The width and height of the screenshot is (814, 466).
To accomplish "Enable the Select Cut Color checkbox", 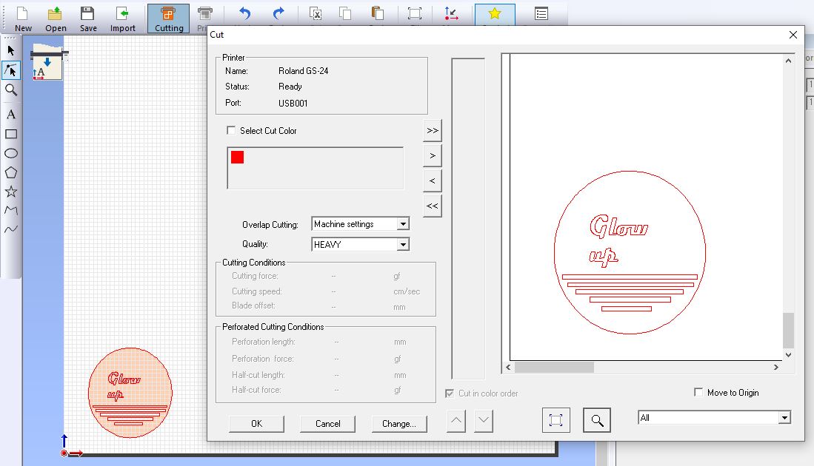I will (231, 131).
